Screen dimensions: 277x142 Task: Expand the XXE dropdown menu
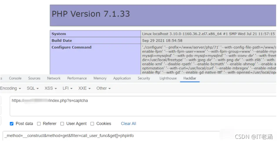click(x=84, y=88)
